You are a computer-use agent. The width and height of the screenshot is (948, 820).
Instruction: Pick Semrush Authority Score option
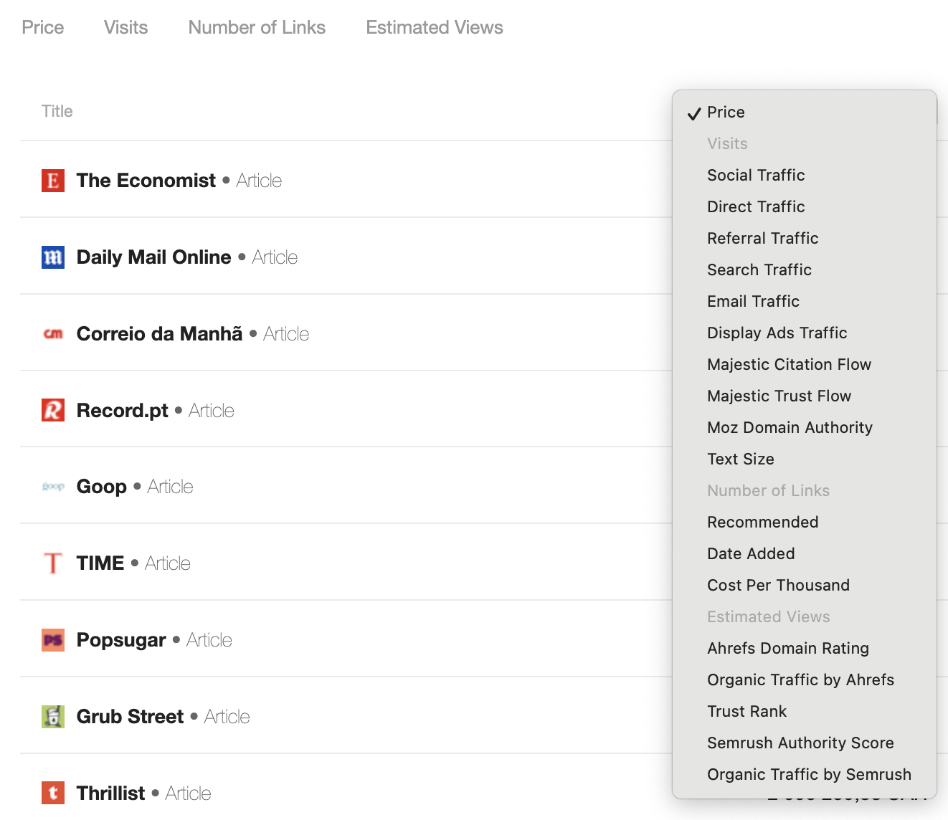click(805, 743)
